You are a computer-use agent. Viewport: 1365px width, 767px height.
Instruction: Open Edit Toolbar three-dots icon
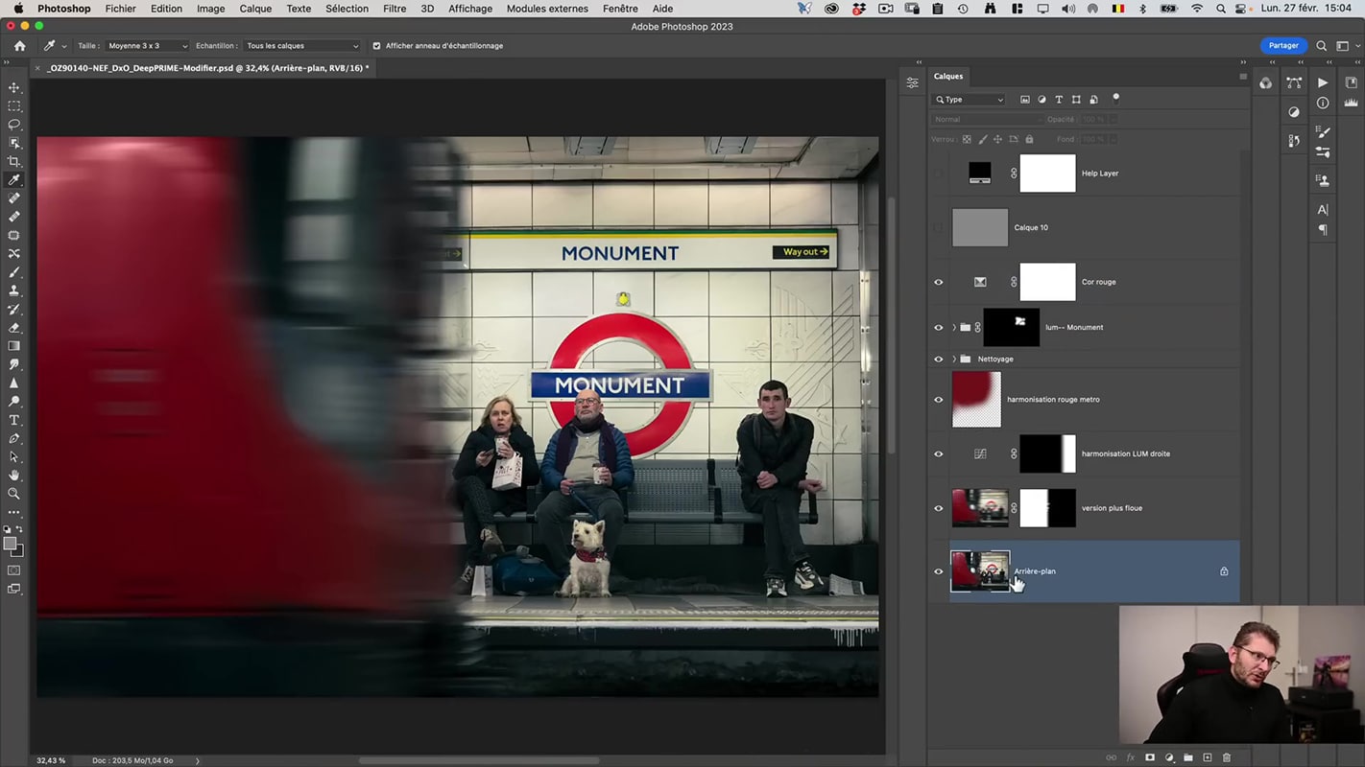pyautogui.click(x=14, y=513)
